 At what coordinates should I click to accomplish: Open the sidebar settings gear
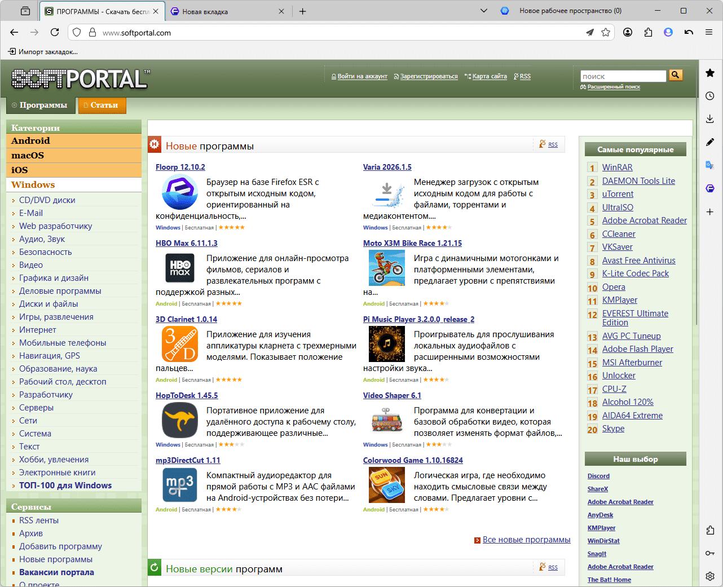pos(710,576)
